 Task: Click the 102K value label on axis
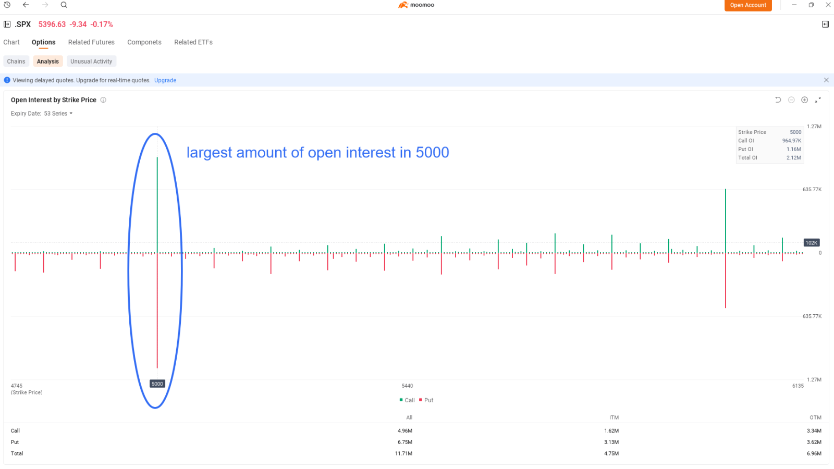(x=812, y=243)
